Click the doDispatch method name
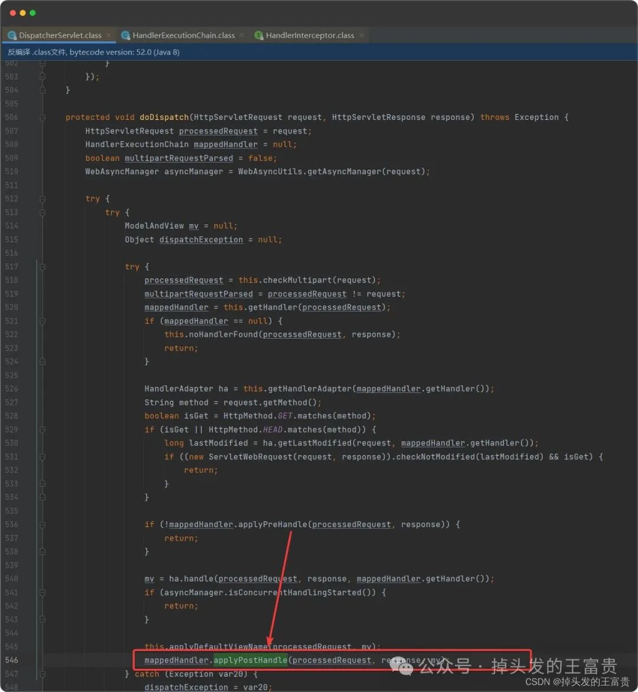The width and height of the screenshot is (638, 692). [x=164, y=118]
